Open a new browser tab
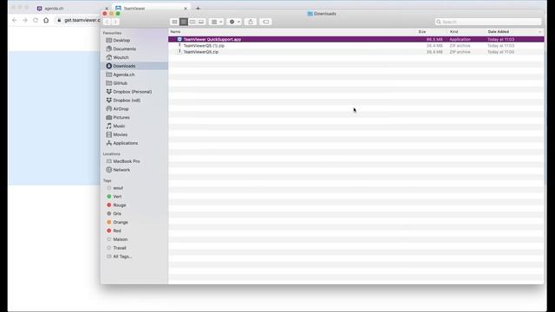This screenshot has width=555, height=312. (x=198, y=8)
